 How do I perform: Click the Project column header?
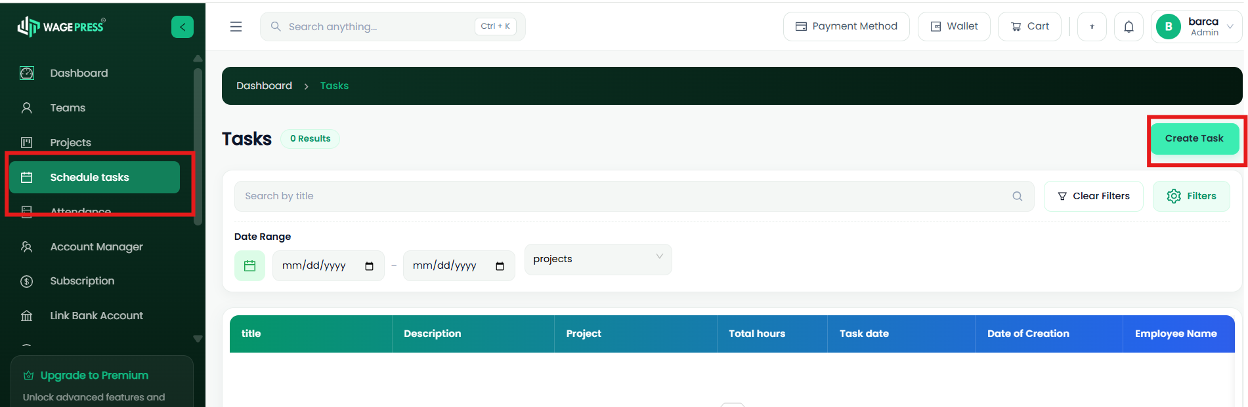pos(635,334)
